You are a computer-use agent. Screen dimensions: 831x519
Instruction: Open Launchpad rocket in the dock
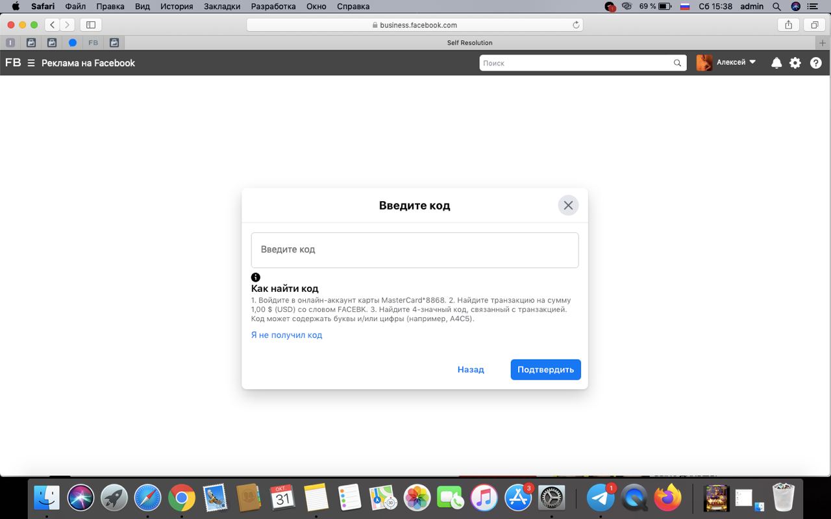pyautogui.click(x=114, y=498)
